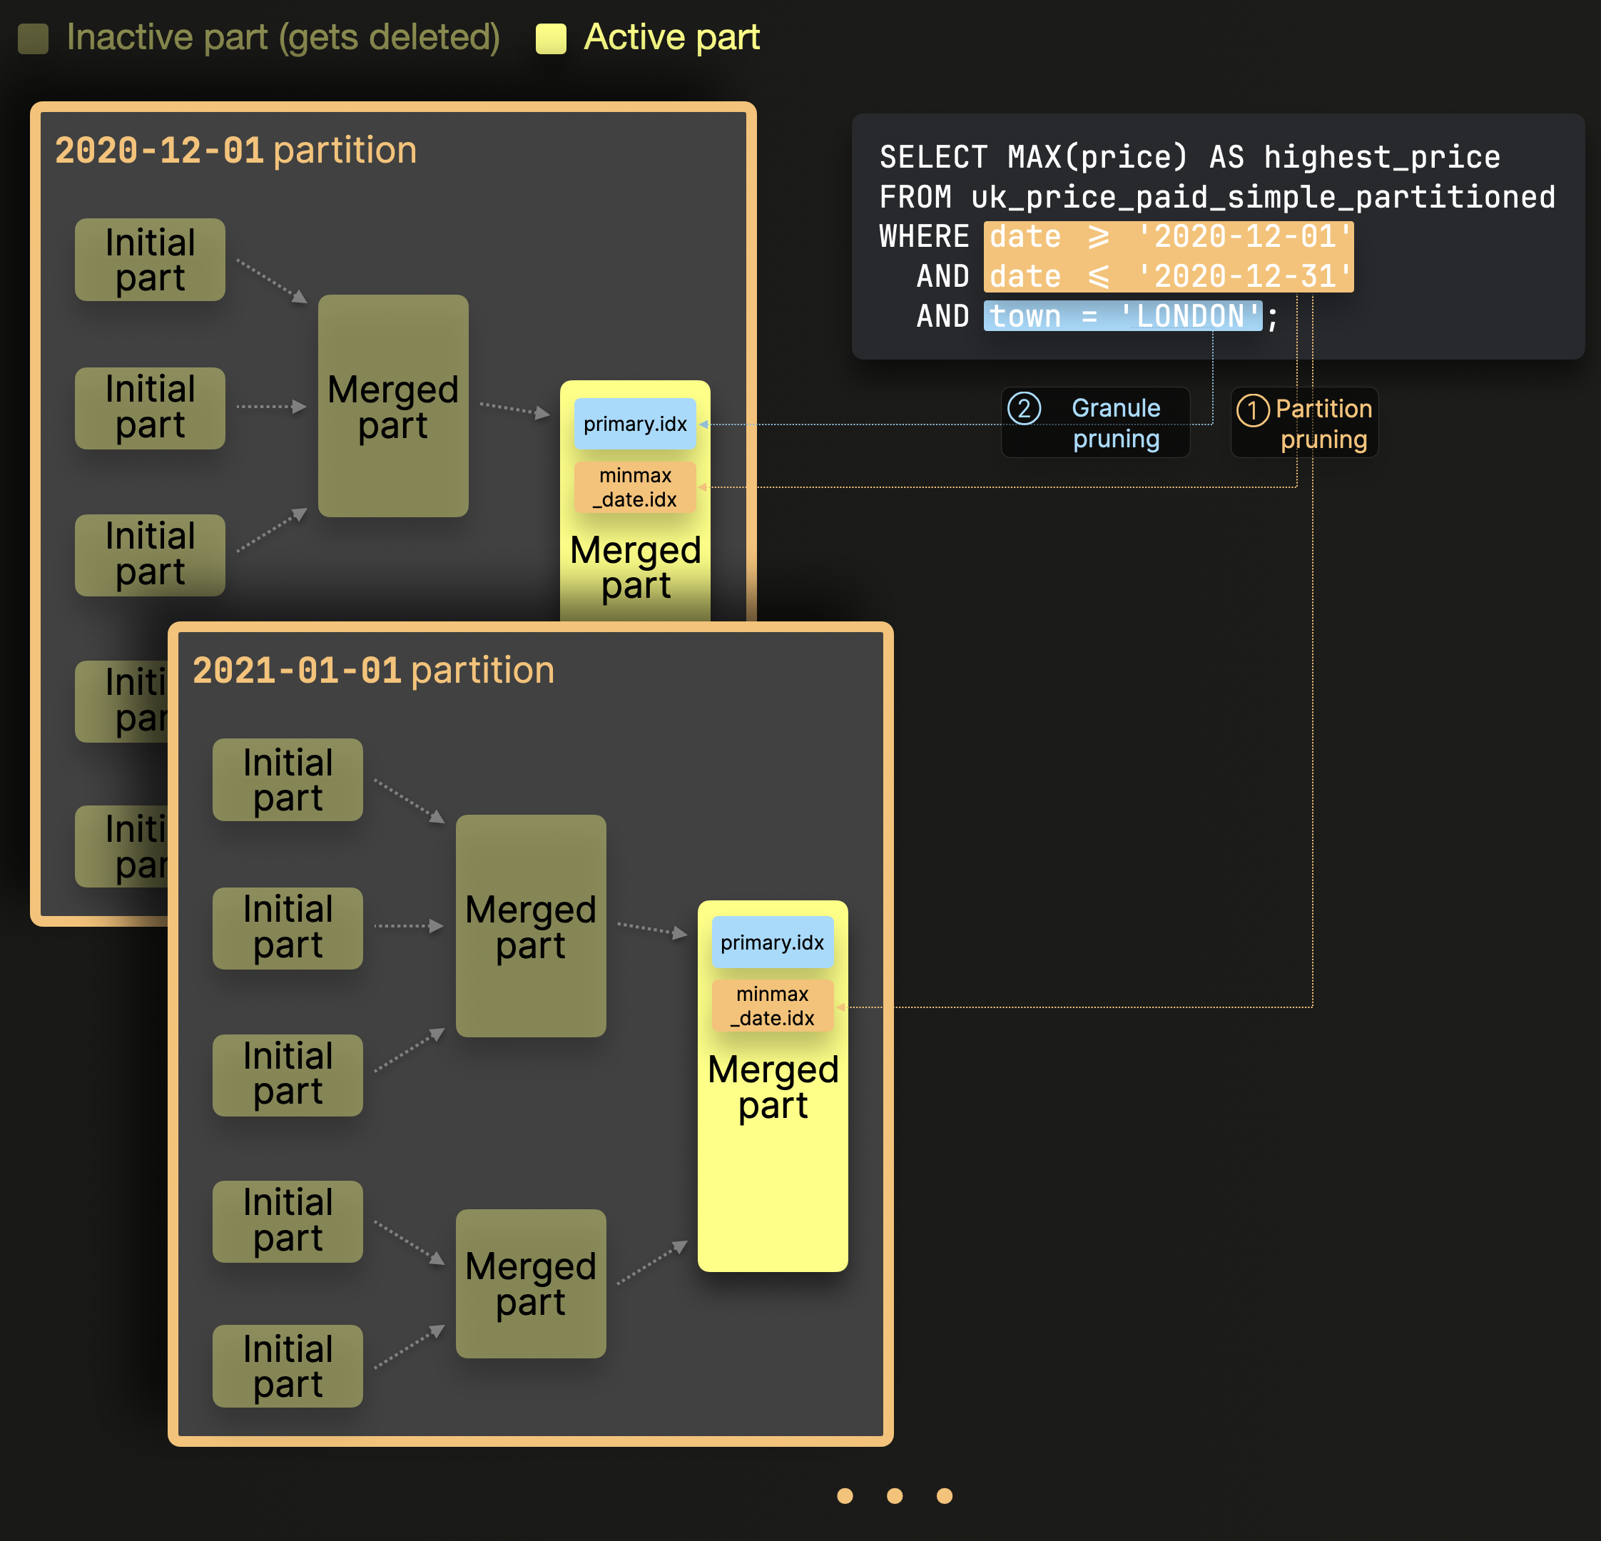The image size is (1601, 1541).
Task: Select minmax_date.idx in the 2021-01-01 partition
Action: pyautogui.click(x=772, y=1006)
